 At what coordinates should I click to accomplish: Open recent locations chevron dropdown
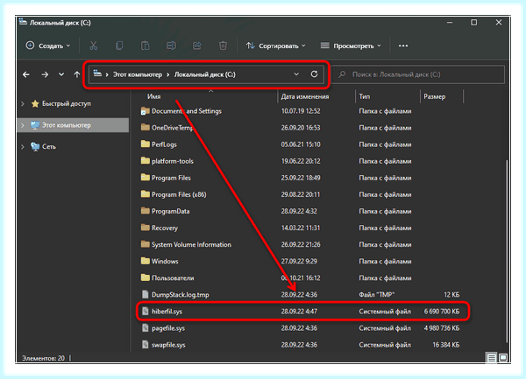click(x=61, y=74)
